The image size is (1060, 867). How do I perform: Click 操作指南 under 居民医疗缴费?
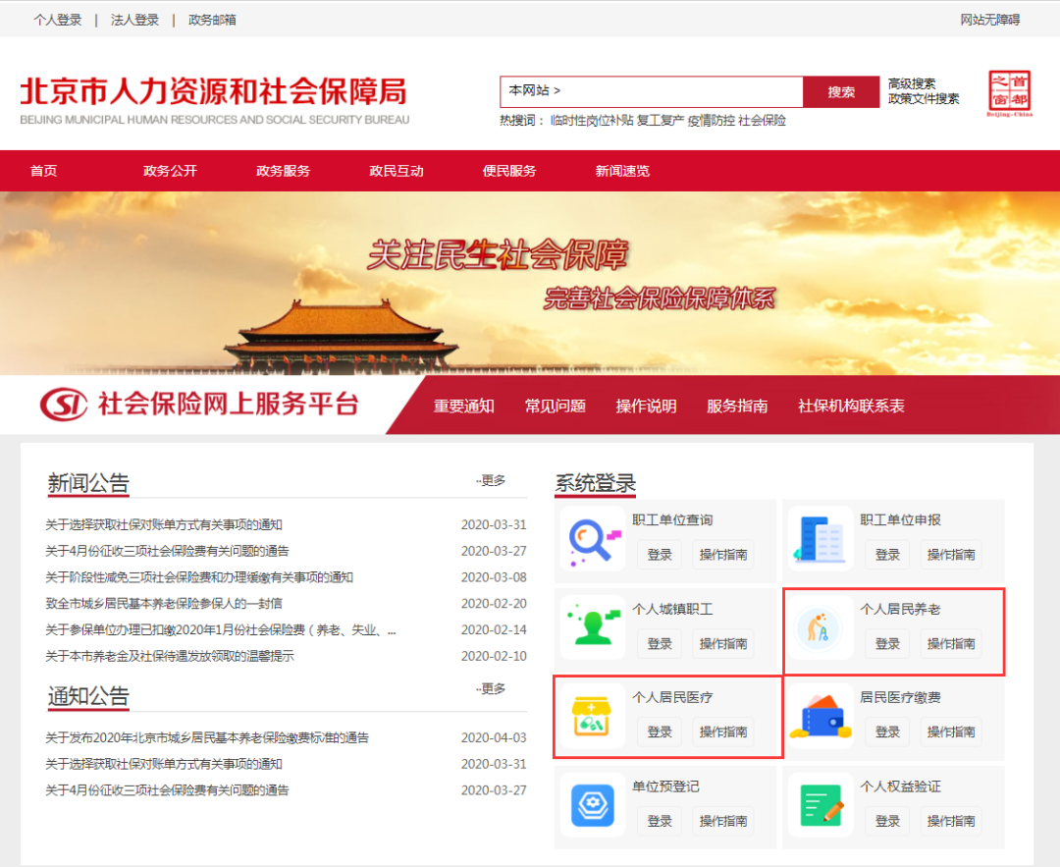coord(950,732)
